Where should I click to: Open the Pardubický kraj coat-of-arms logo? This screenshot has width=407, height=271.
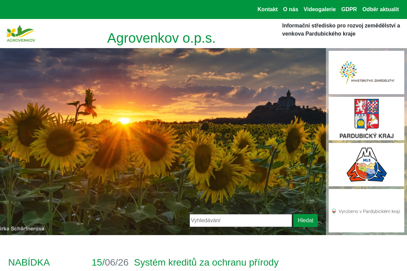(366, 119)
